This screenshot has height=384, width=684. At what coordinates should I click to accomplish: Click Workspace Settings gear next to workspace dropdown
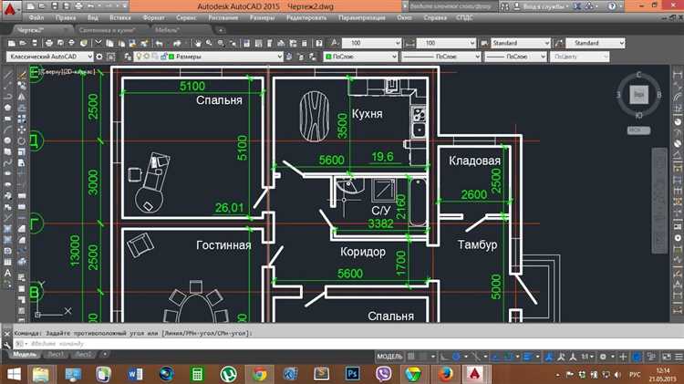(99, 57)
